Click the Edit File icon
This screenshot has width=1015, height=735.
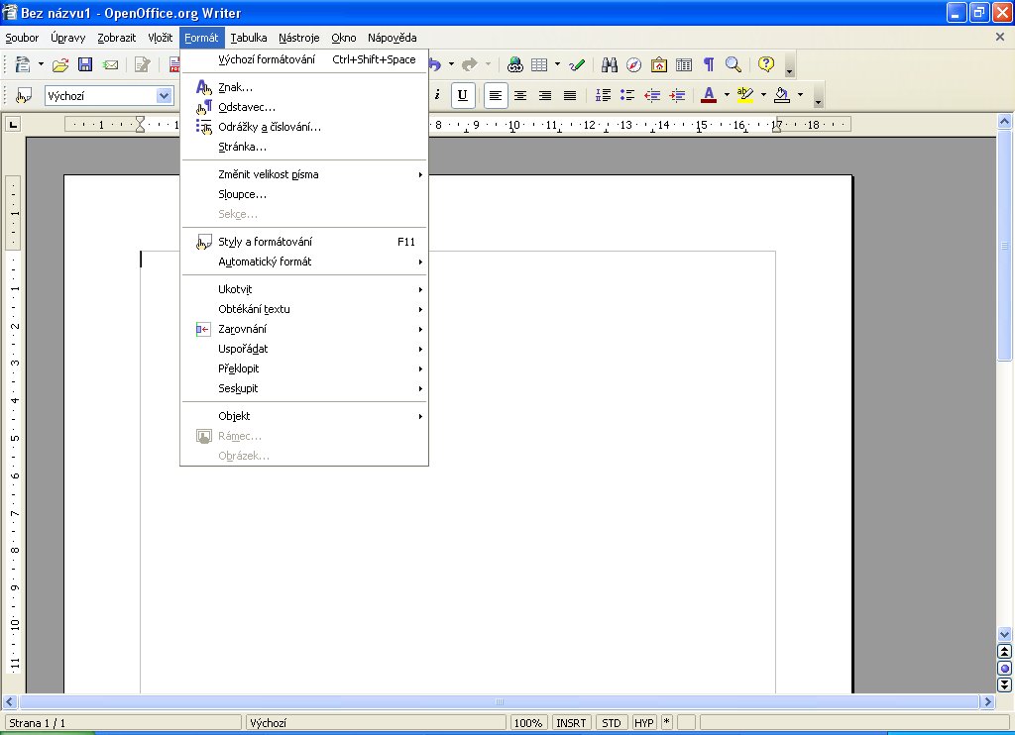(x=142, y=64)
